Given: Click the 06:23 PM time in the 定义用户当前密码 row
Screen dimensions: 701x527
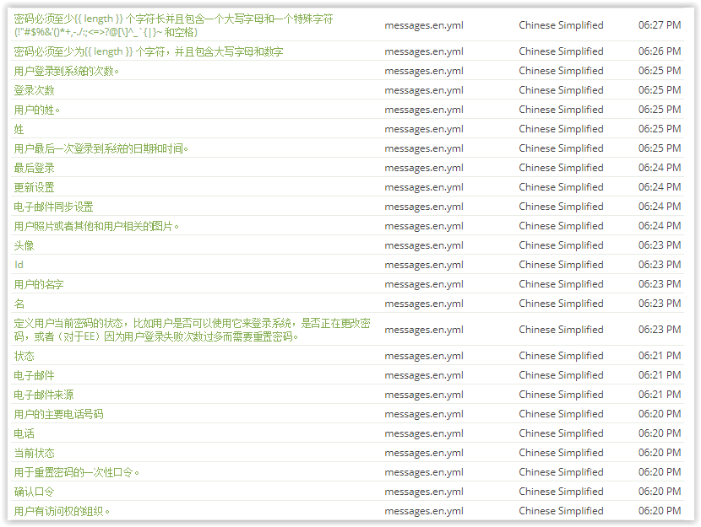Looking at the screenshot, I should click(660, 330).
